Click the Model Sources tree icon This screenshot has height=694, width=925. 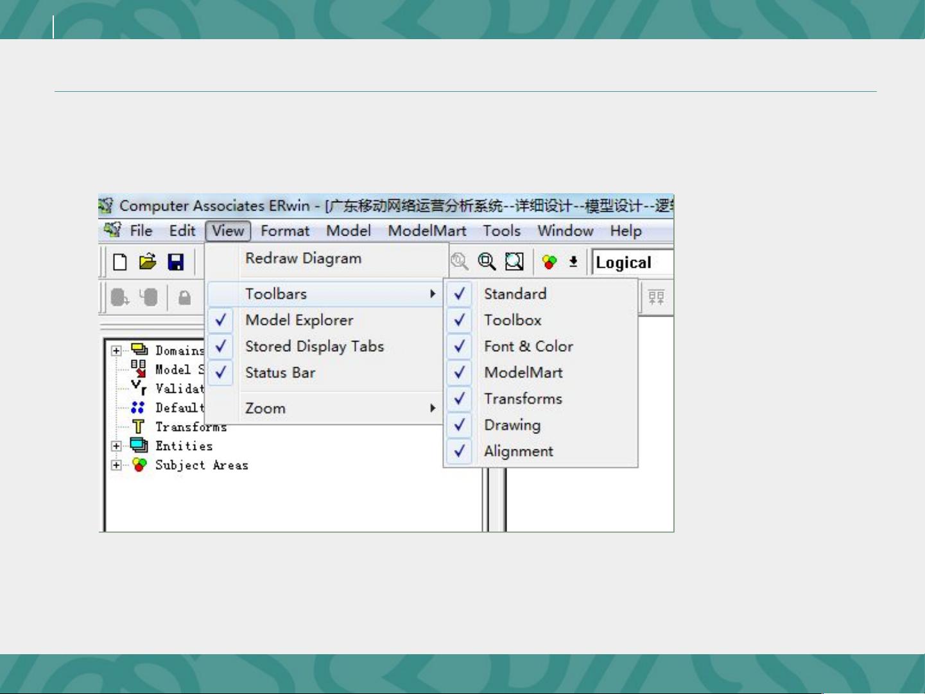pyautogui.click(x=139, y=369)
